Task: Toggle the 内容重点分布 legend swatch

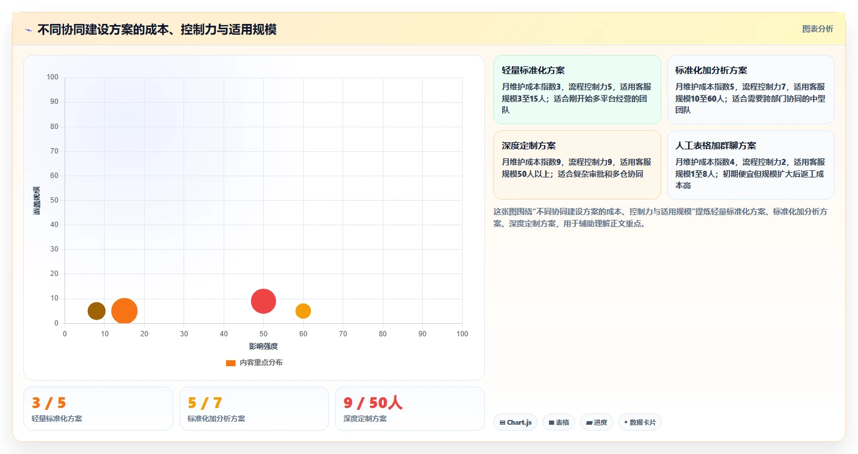Action: 231,363
